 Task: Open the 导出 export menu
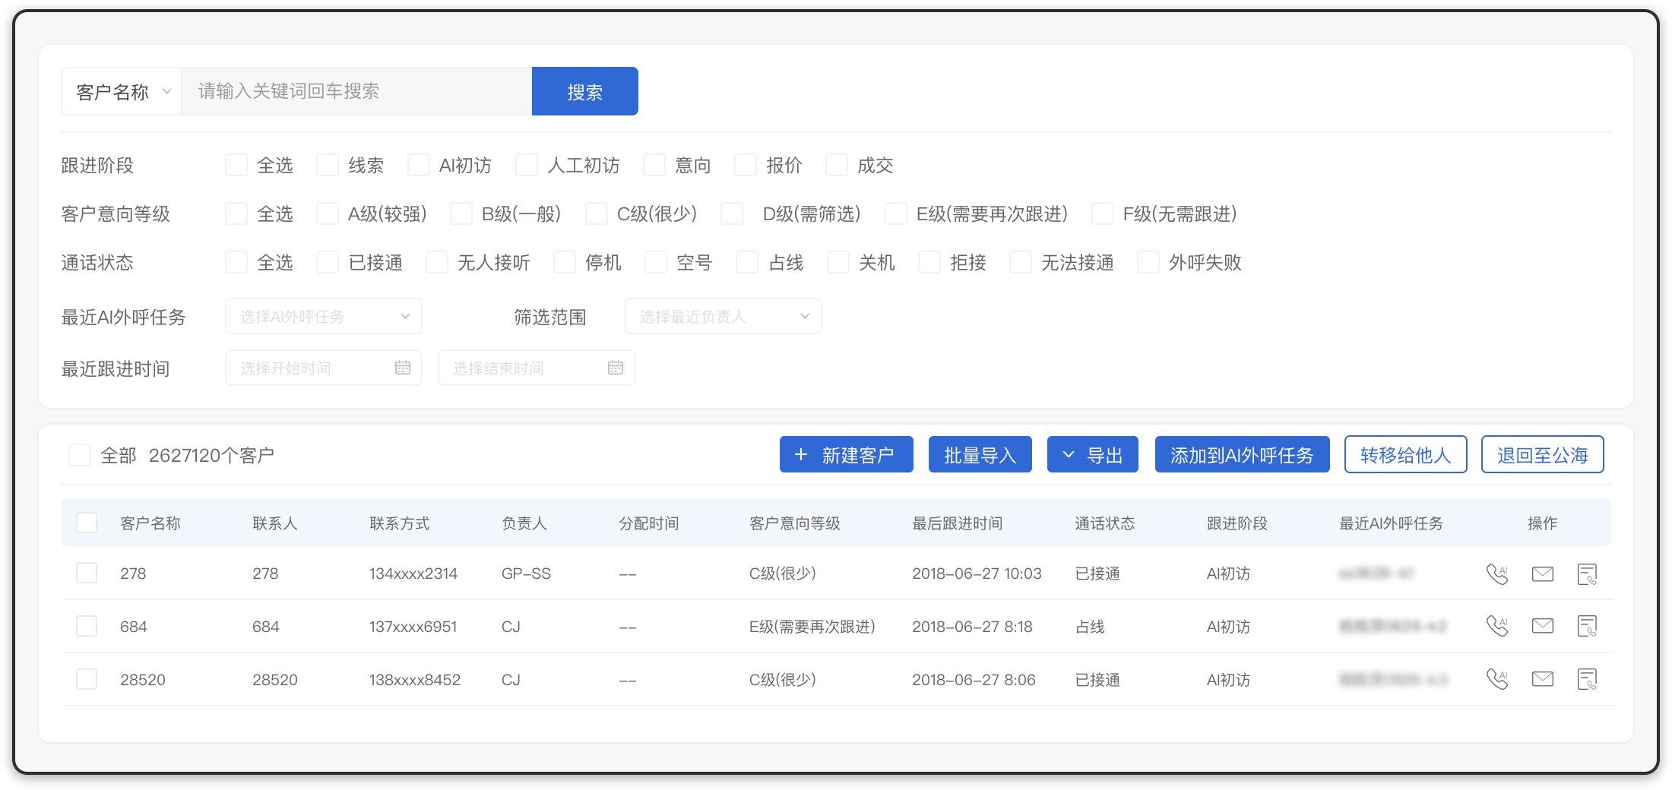(x=1092, y=454)
